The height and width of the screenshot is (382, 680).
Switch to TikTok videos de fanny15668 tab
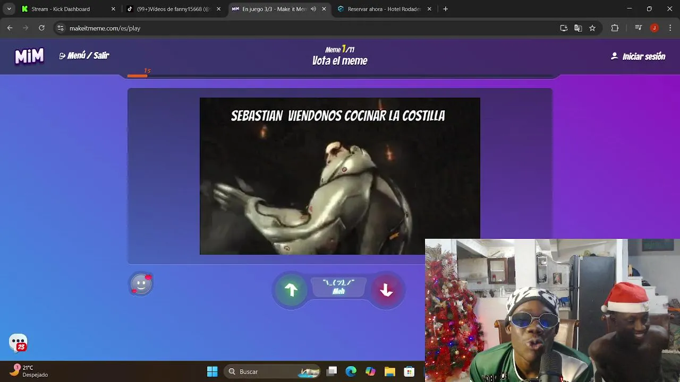coord(173,9)
